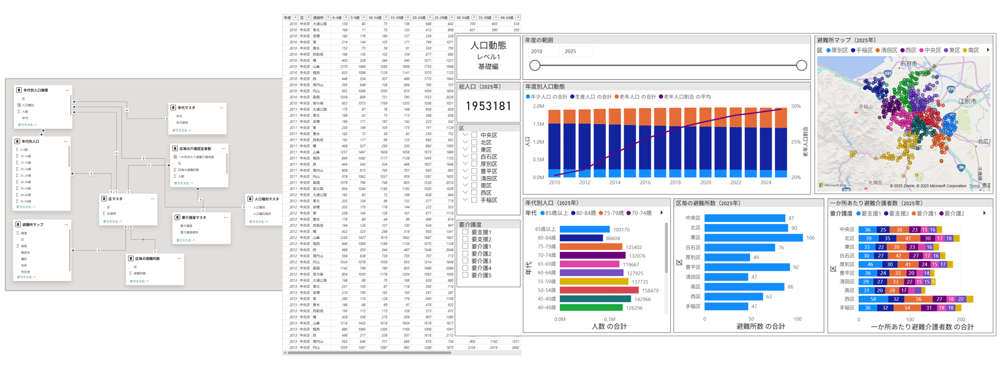Check the 中央区 checkbox in ward slicer
Viewport: 1002px width, 371px height.
474,135
